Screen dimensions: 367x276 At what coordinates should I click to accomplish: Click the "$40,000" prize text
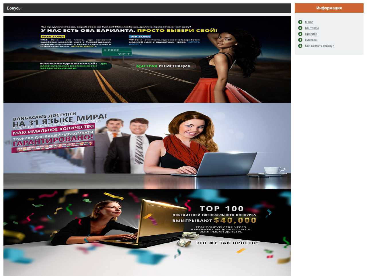point(235,220)
